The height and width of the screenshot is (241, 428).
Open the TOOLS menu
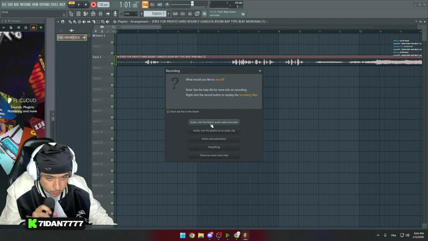[x=55, y=5]
